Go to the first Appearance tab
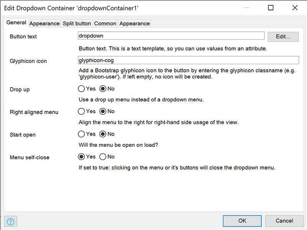The width and height of the screenshot is (307, 230). pos(45,24)
